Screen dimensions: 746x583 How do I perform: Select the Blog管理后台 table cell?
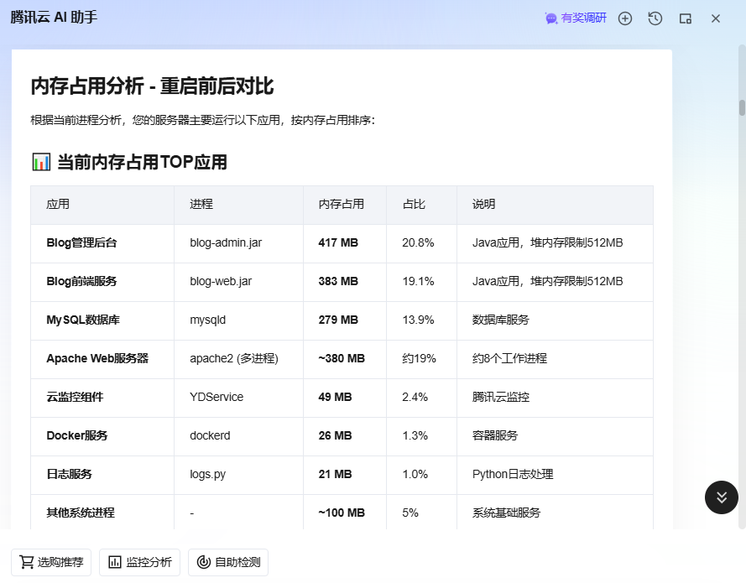pyautogui.click(x=81, y=243)
